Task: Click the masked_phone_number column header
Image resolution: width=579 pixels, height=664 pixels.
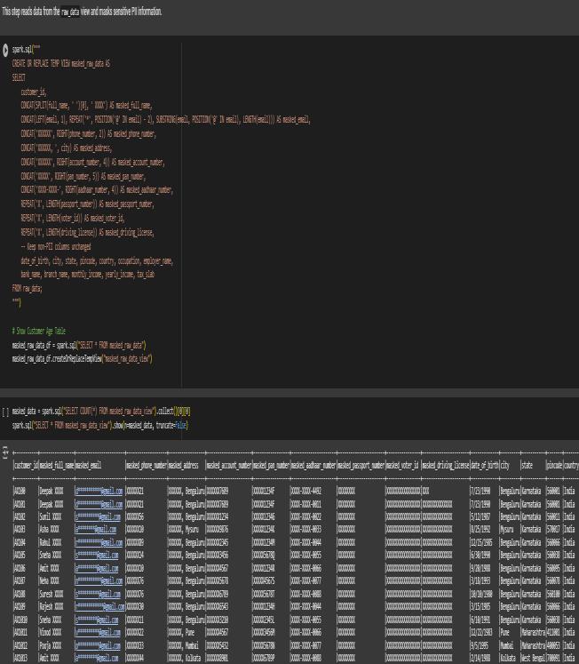Action: pos(147,466)
